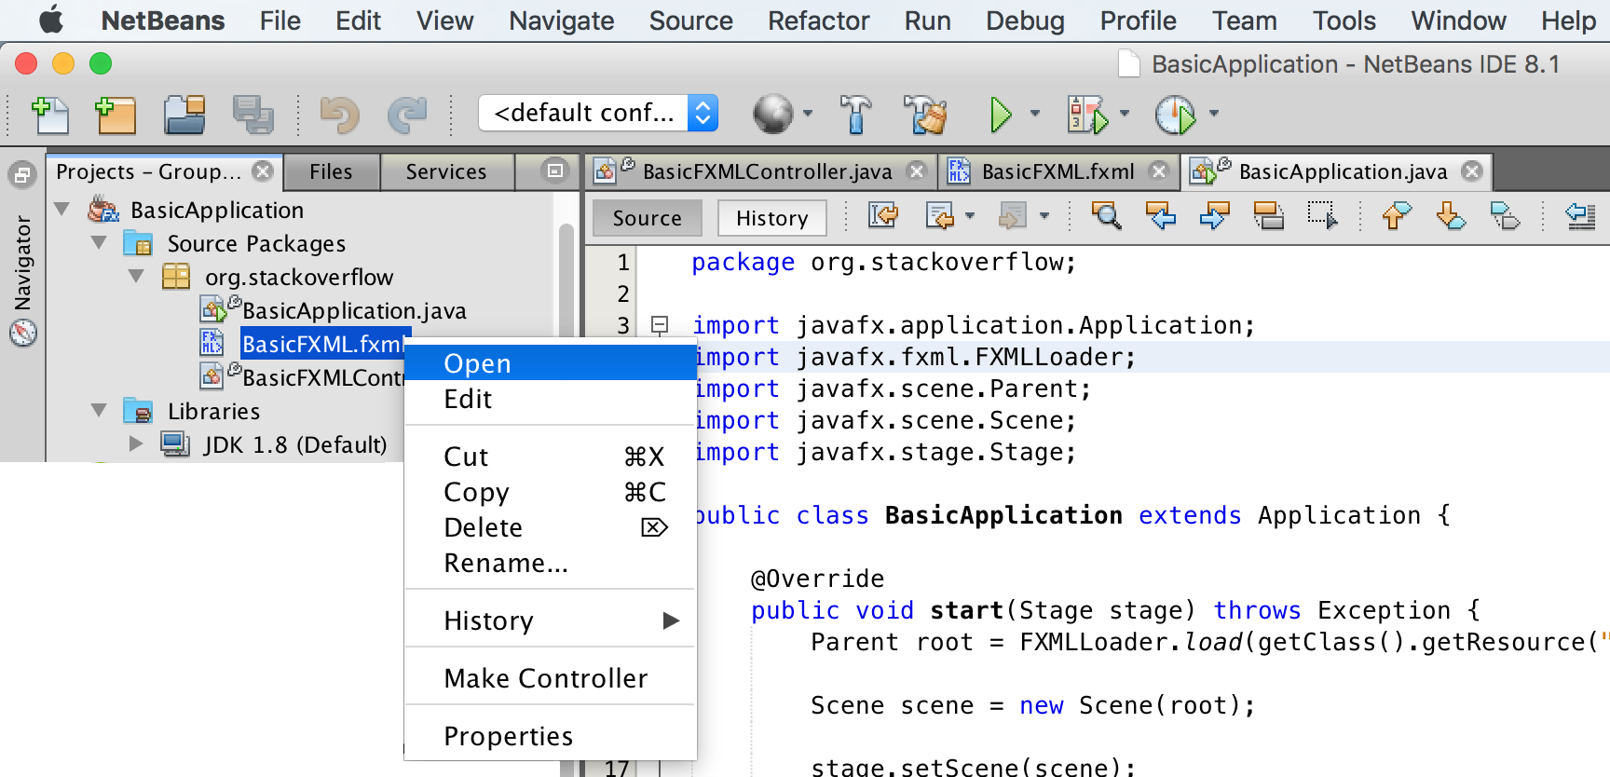Switch to BasicFXML.fxml editor tab
The image size is (1610, 777).
pos(1058,171)
